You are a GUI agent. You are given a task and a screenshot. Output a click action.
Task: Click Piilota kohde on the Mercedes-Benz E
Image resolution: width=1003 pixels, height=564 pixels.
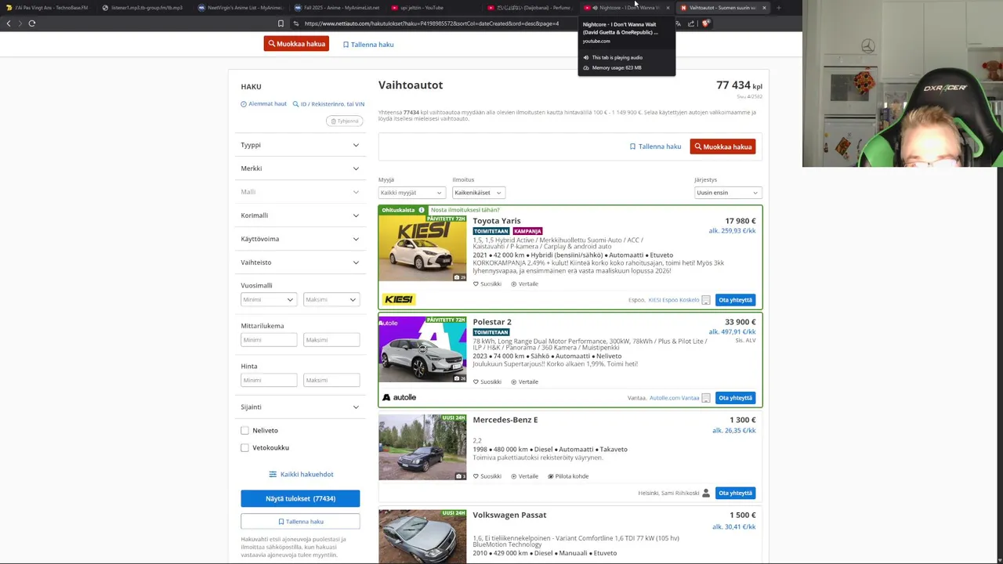pyautogui.click(x=568, y=476)
